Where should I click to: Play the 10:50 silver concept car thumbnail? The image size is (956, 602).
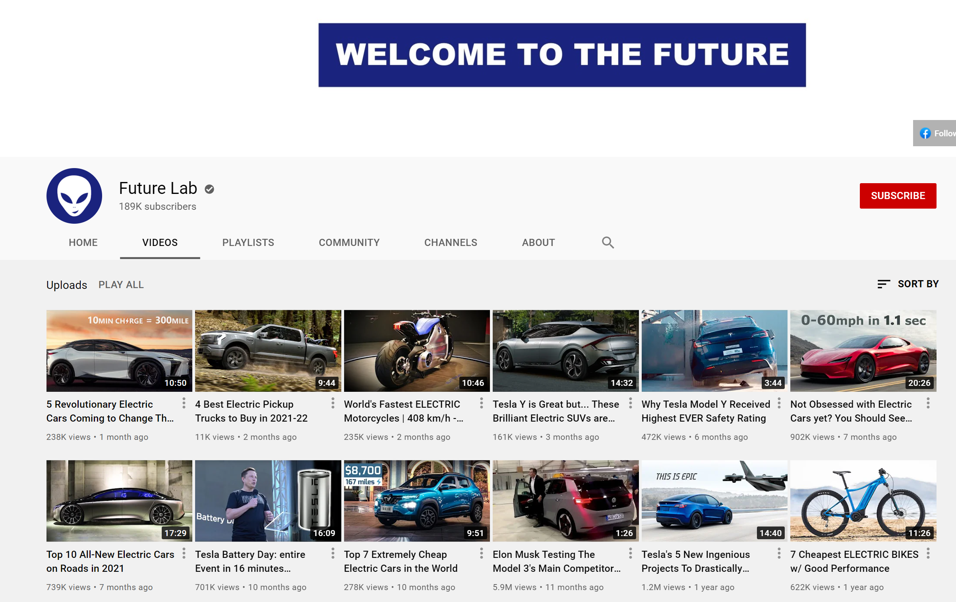click(119, 351)
